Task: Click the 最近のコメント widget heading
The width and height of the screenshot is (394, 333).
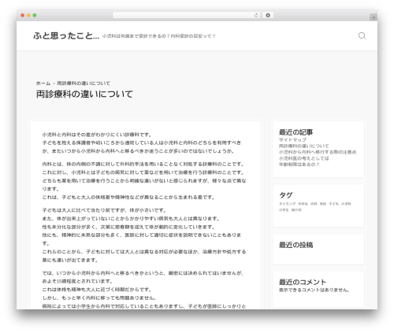Action: coord(303,282)
